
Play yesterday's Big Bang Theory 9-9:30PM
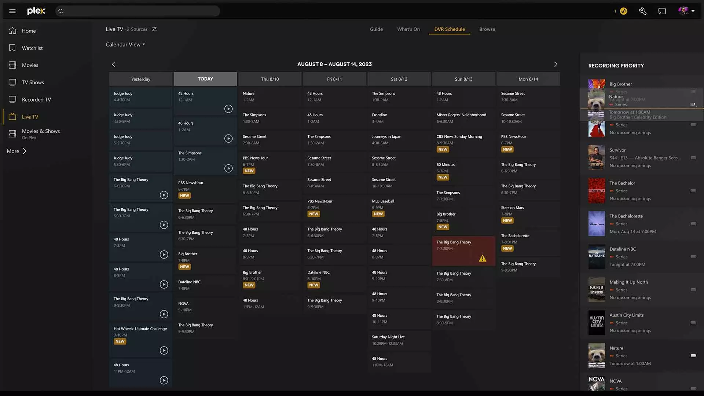[164, 314]
